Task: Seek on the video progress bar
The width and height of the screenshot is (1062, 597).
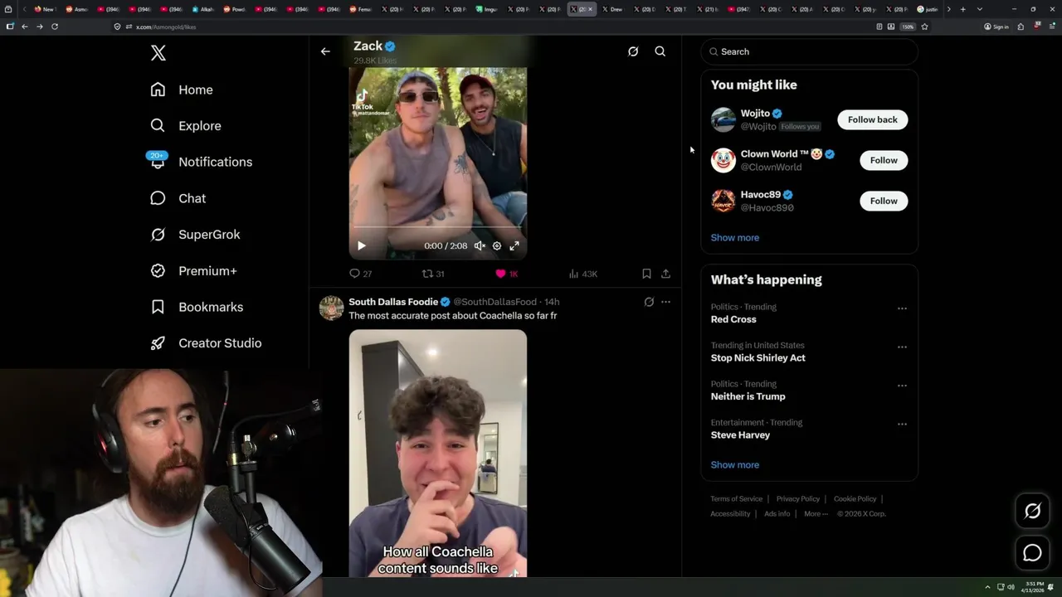Action: (x=437, y=227)
